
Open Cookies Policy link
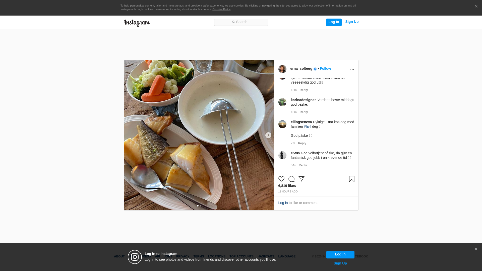point(221,9)
